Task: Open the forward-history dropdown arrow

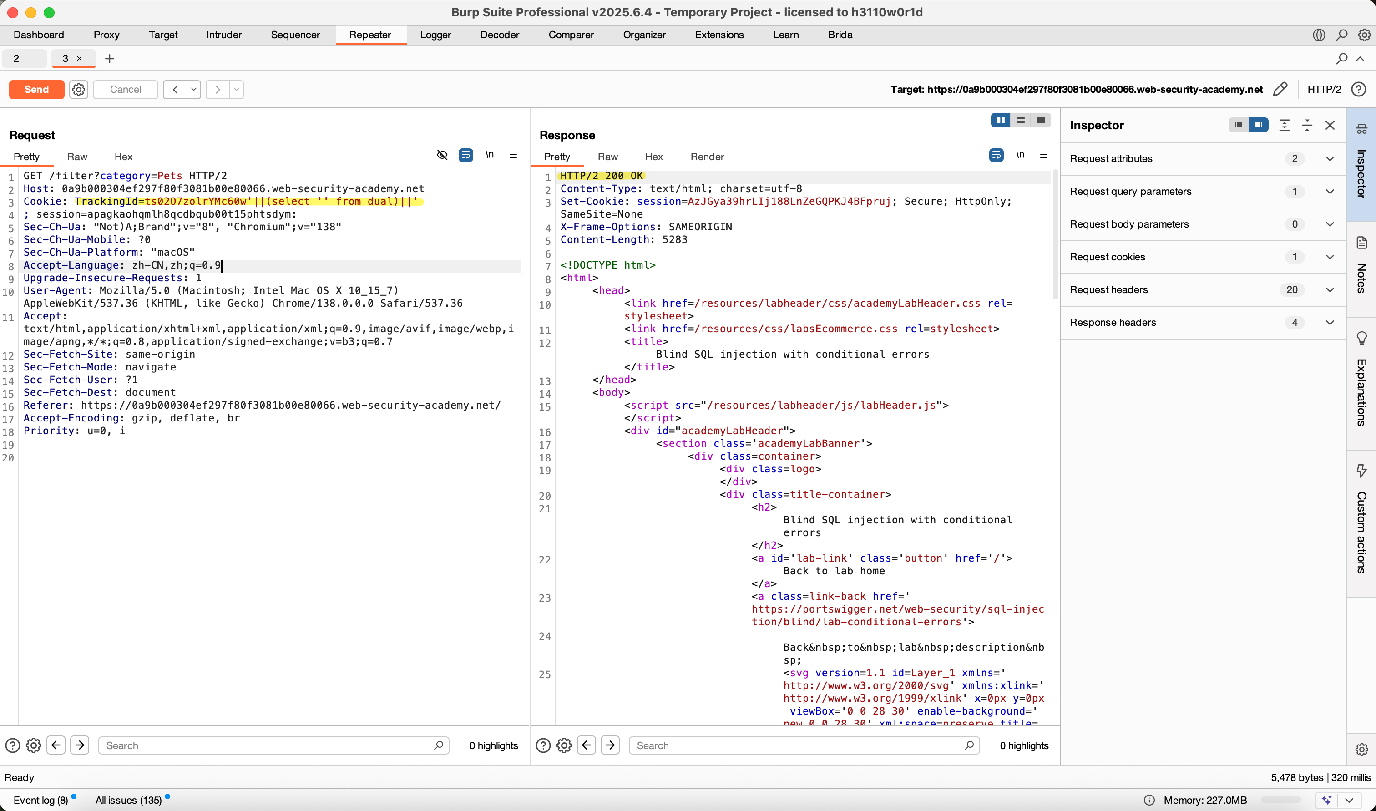Action: point(237,89)
